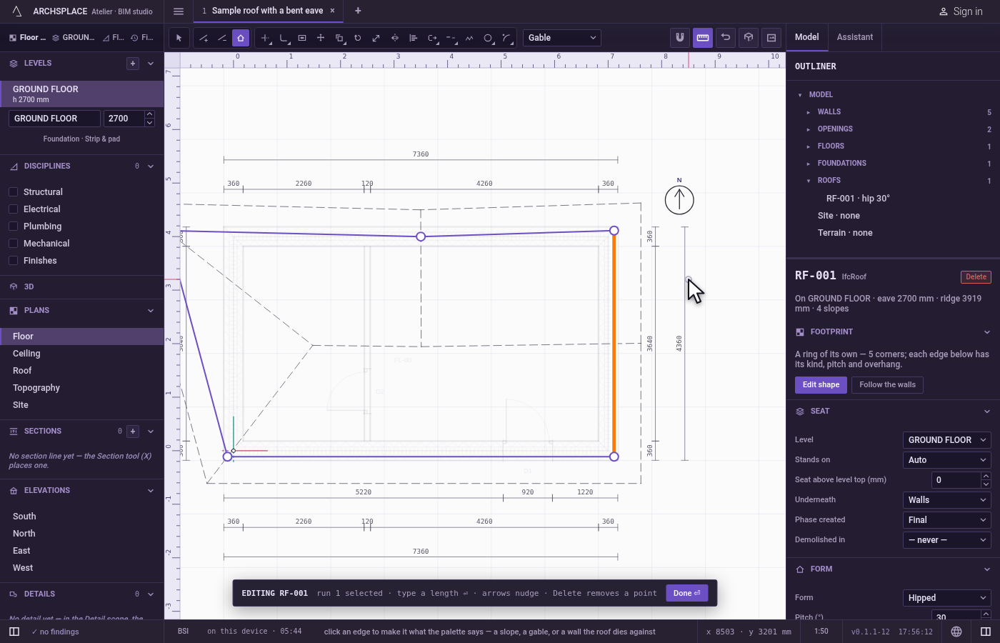Open the hamburger menu
The image size is (1000, 643).
click(x=179, y=11)
